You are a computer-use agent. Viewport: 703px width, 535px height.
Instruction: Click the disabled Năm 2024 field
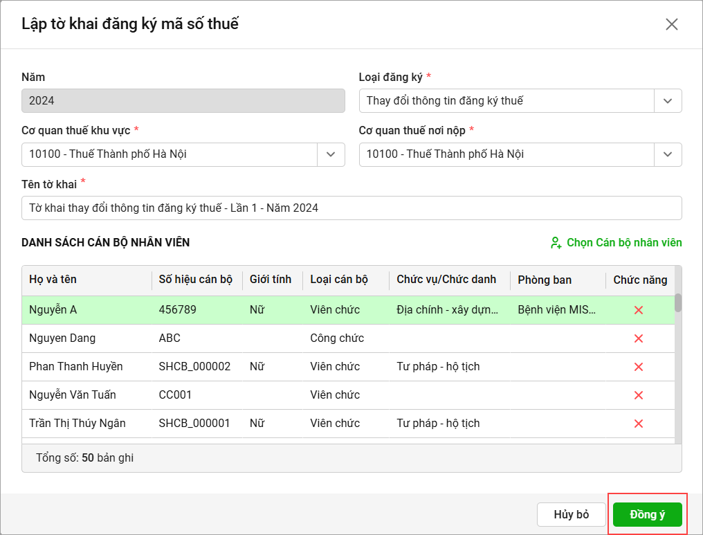[183, 101]
